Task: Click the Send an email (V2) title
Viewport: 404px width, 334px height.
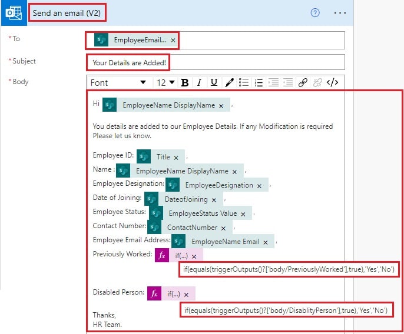Action: pos(67,13)
